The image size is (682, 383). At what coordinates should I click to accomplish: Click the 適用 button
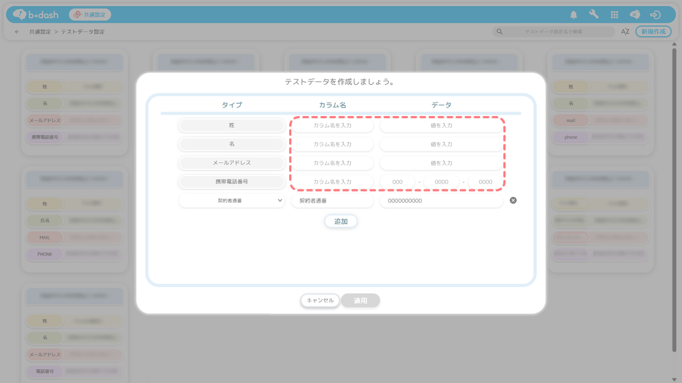360,301
